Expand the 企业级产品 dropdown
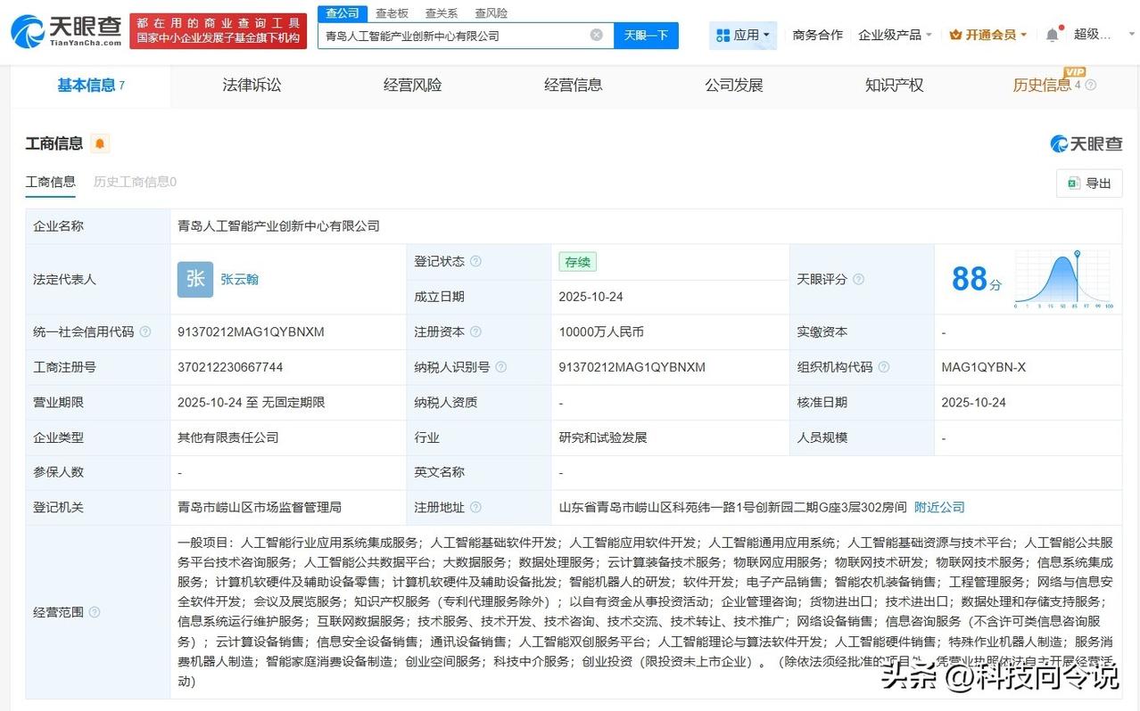This screenshot has height=711, width=1140. click(895, 35)
